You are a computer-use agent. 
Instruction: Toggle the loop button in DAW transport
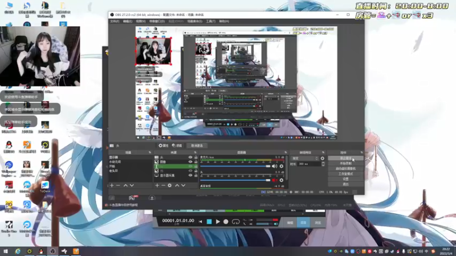pos(235,222)
